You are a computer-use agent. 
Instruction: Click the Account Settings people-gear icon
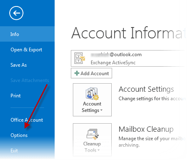pyautogui.click(x=92, y=94)
